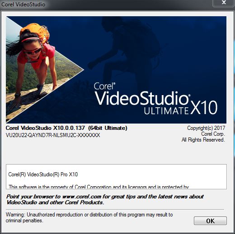This screenshot has width=235, height=234.
Task: Click the VideoStudio Ultimate X10 splash banner
Action: pos(116,70)
